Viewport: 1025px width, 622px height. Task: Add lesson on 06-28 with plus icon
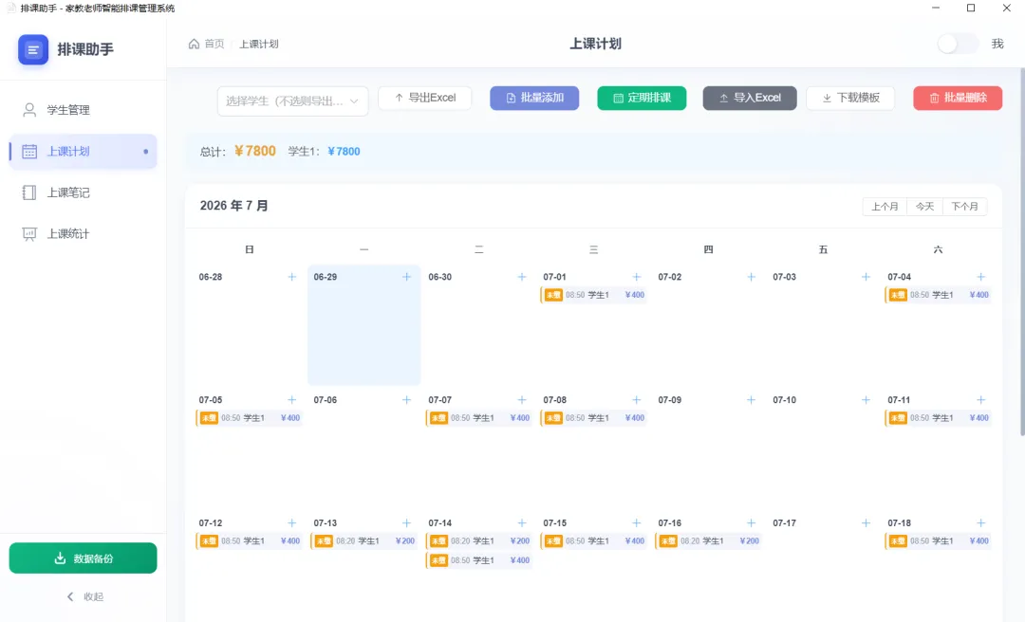291,277
